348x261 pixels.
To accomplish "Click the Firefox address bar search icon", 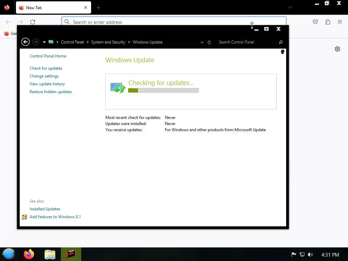I will click(x=67, y=22).
